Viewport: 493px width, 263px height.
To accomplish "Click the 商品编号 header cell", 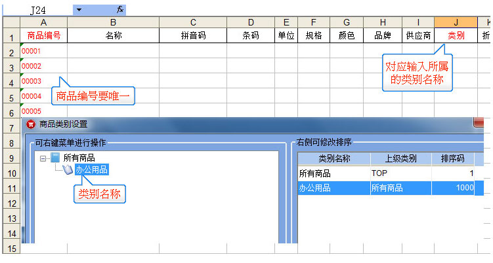I will (44, 36).
